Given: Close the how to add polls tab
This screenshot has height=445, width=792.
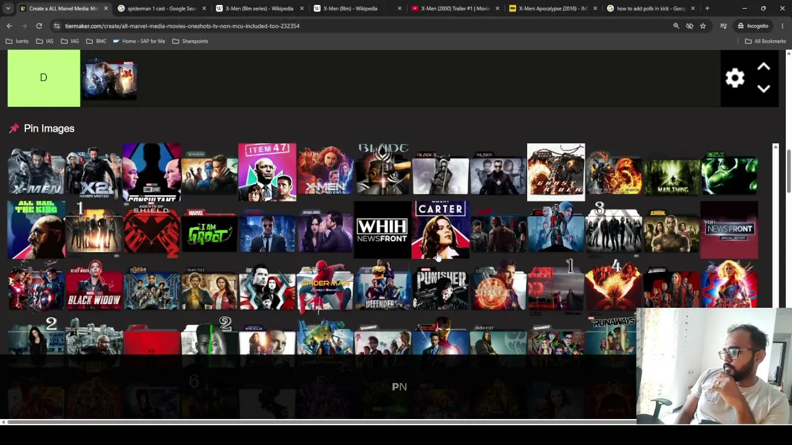Looking at the screenshot, I should pyautogui.click(x=692, y=9).
